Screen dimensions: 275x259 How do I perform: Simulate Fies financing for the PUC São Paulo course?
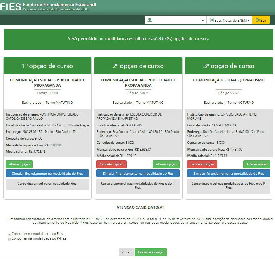[47, 173]
